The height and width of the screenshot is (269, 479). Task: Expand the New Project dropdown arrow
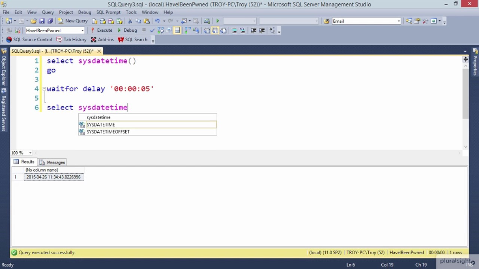click(15, 21)
